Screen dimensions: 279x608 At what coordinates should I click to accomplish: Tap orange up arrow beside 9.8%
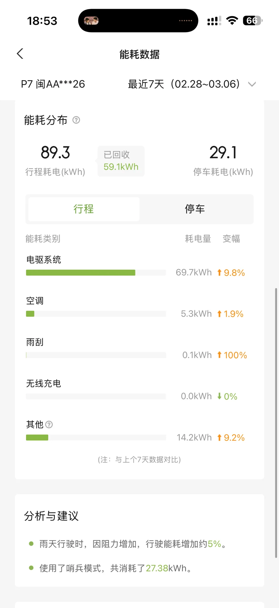tap(219, 273)
